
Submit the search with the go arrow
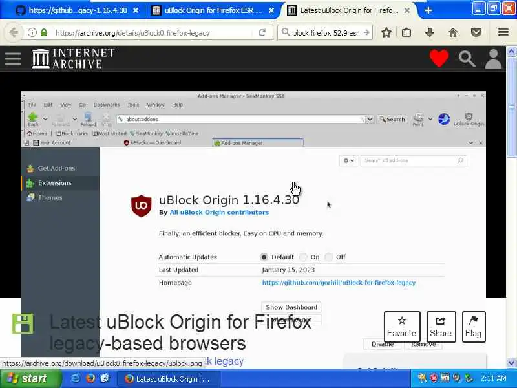point(366,33)
